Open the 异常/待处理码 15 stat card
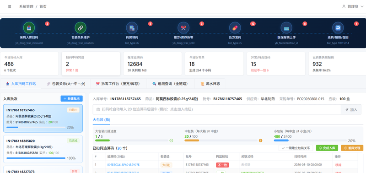The image size is (366, 173). [x=276, y=64]
